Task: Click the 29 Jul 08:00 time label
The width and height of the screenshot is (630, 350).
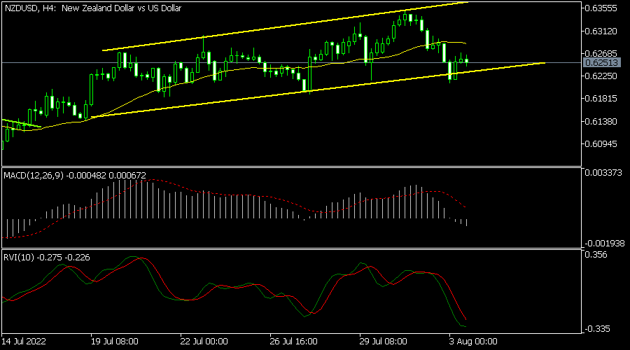Action: 384,342
